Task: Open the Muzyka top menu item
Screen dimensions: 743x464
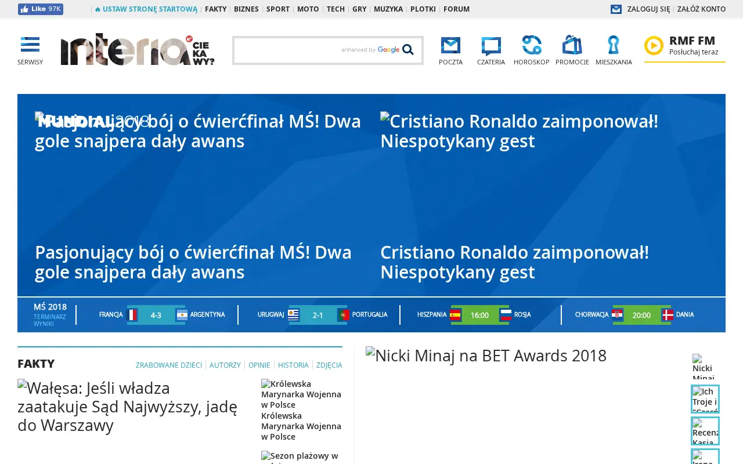Action: point(388,9)
